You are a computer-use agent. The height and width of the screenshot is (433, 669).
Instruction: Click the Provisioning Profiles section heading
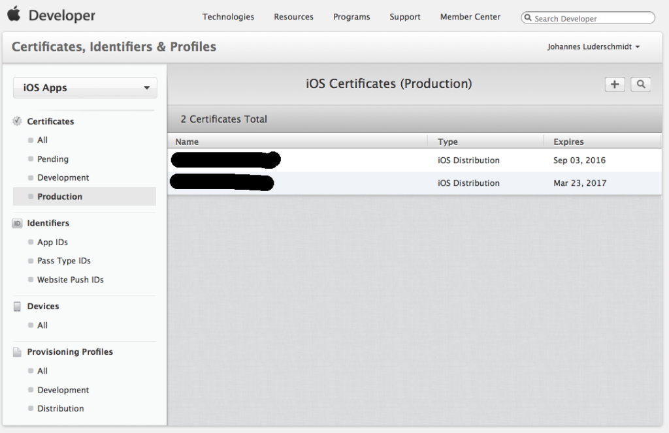[70, 352]
